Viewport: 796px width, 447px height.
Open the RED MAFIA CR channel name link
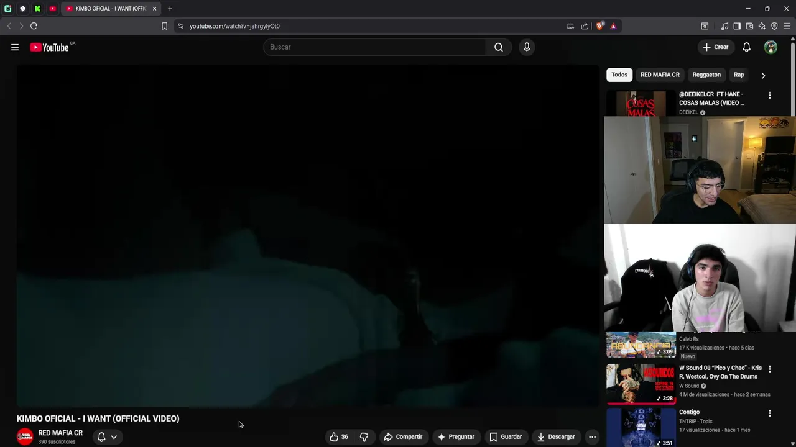point(60,433)
